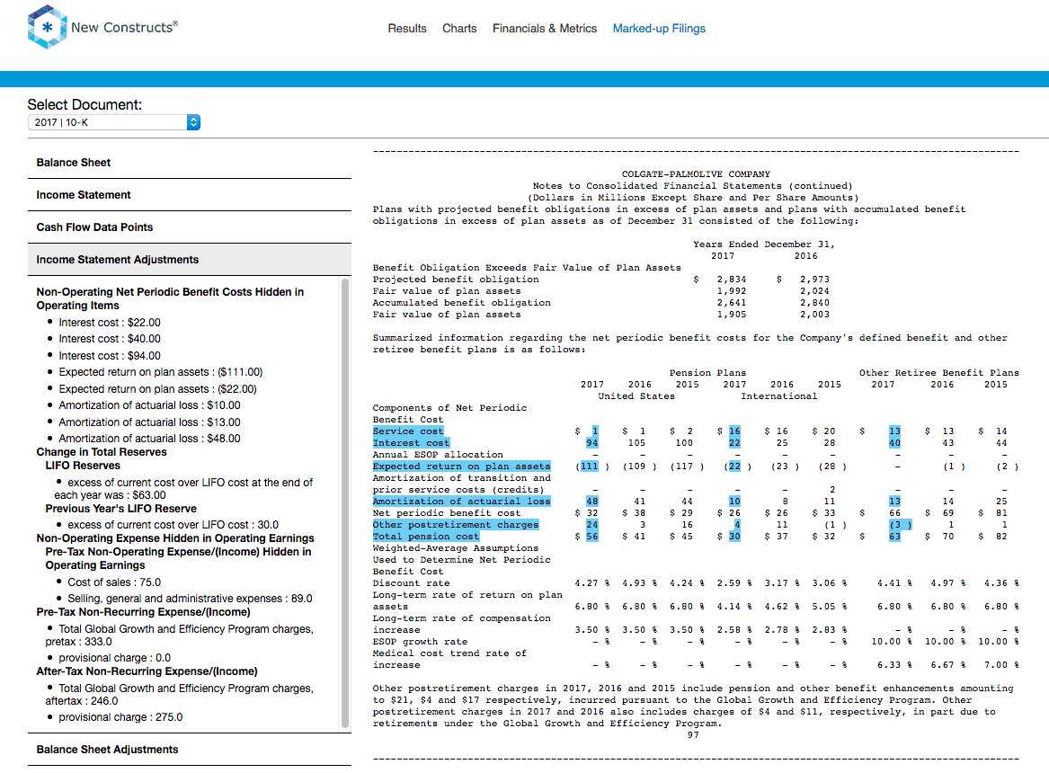This screenshot has width=1049, height=773.
Task: Expand the Balance Sheet Adjustments section
Action: (190, 750)
